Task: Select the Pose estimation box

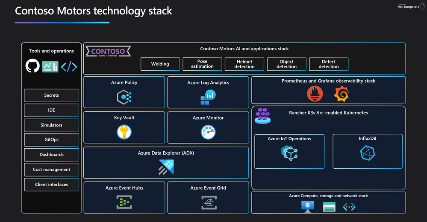Action: coord(202,64)
